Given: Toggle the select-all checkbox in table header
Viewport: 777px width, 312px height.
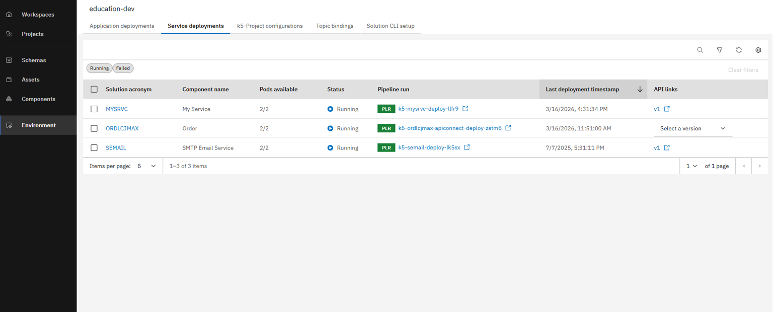Looking at the screenshot, I should coord(94,89).
